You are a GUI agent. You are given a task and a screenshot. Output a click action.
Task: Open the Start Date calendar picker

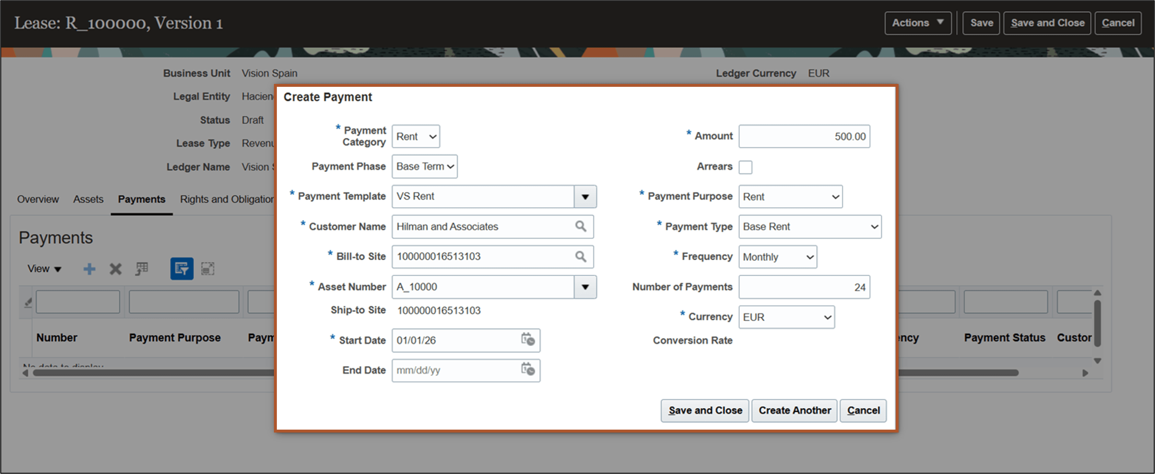click(528, 341)
